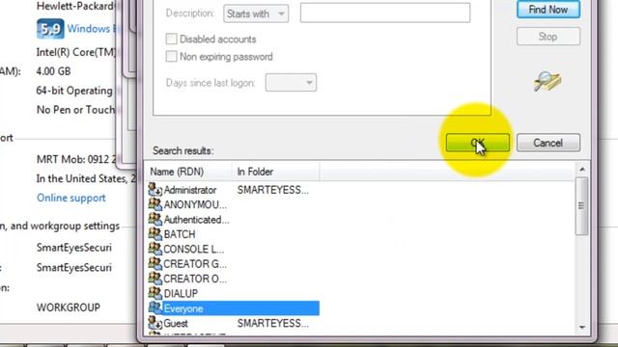Open the Windows Experience Index link
Image resolution: width=618 pixels, height=347 pixels.
point(92,29)
